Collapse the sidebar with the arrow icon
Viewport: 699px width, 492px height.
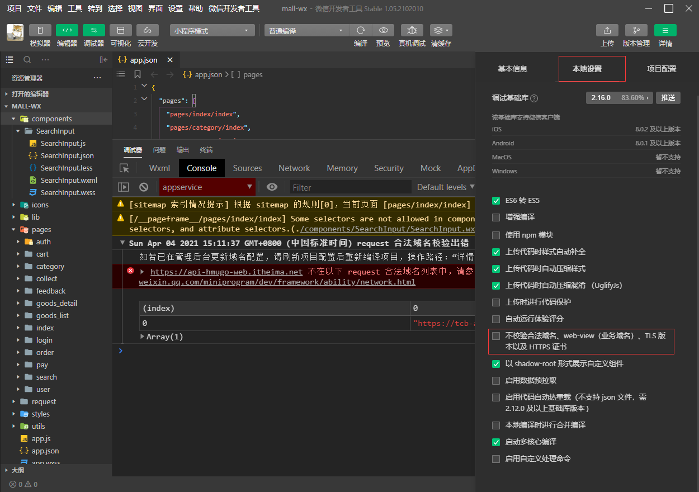[x=103, y=60]
